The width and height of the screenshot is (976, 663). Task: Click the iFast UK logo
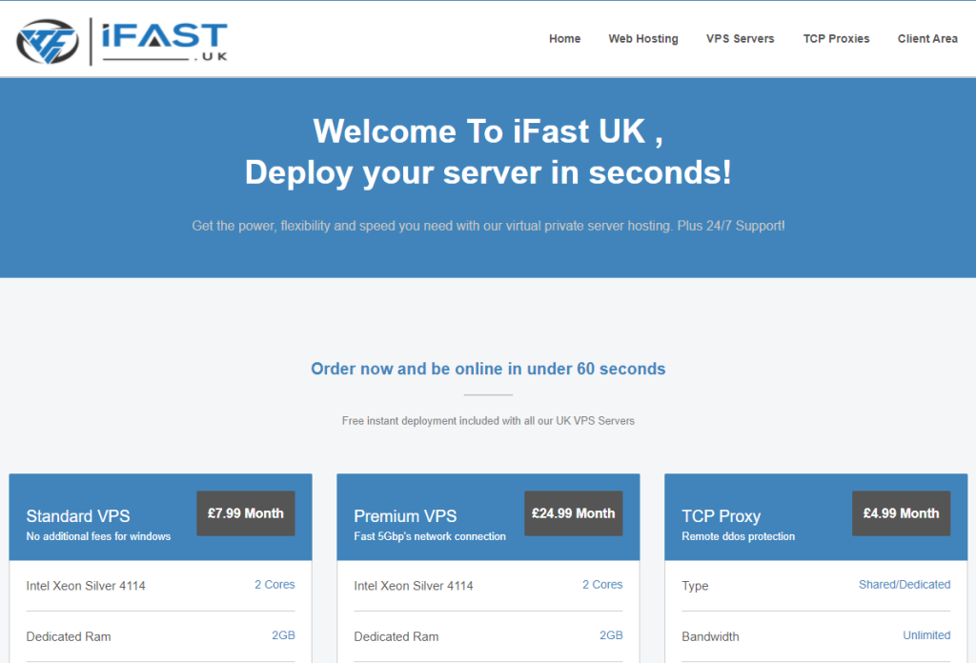[122, 41]
